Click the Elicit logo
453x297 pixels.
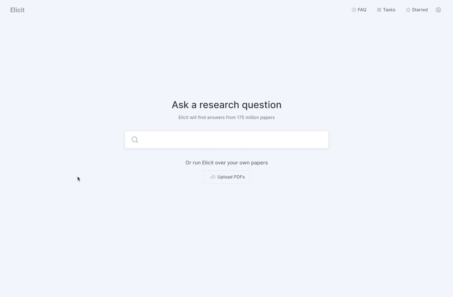coord(17,10)
